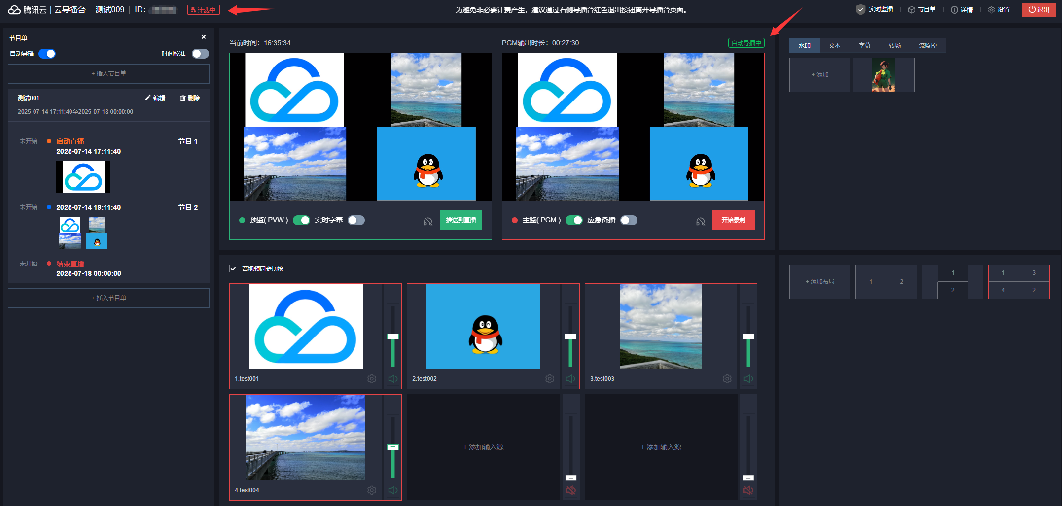The width and height of the screenshot is (1062, 506).
Task: Open settings gear for 3.test003 source
Action: click(727, 379)
